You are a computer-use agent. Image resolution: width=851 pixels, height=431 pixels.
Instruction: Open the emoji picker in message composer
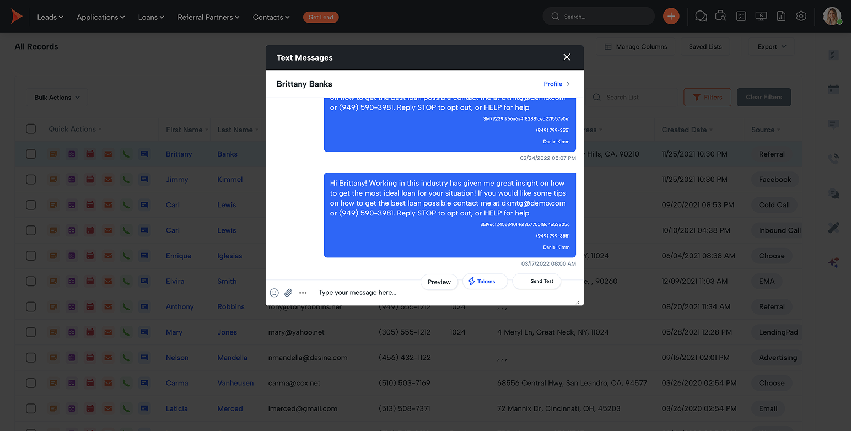tap(274, 293)
